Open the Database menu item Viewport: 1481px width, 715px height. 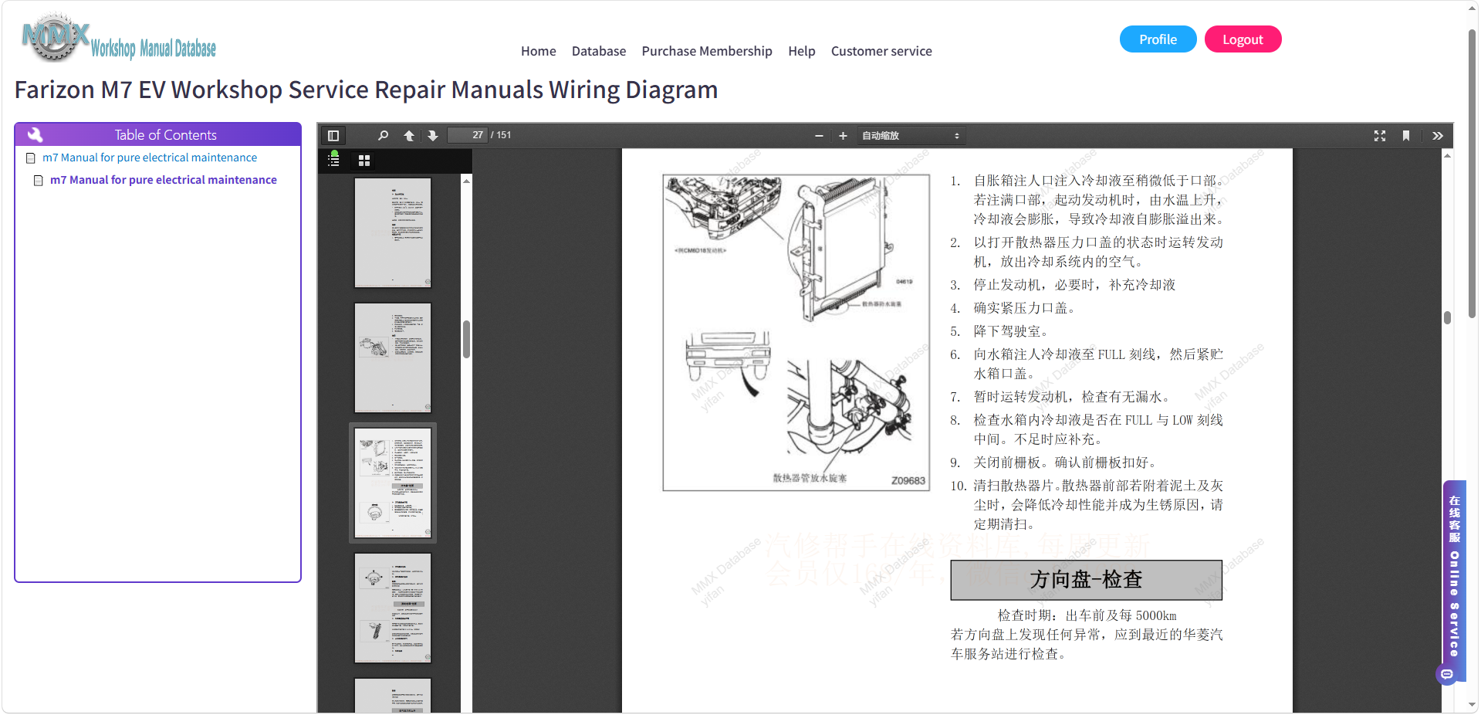point(599,51)
